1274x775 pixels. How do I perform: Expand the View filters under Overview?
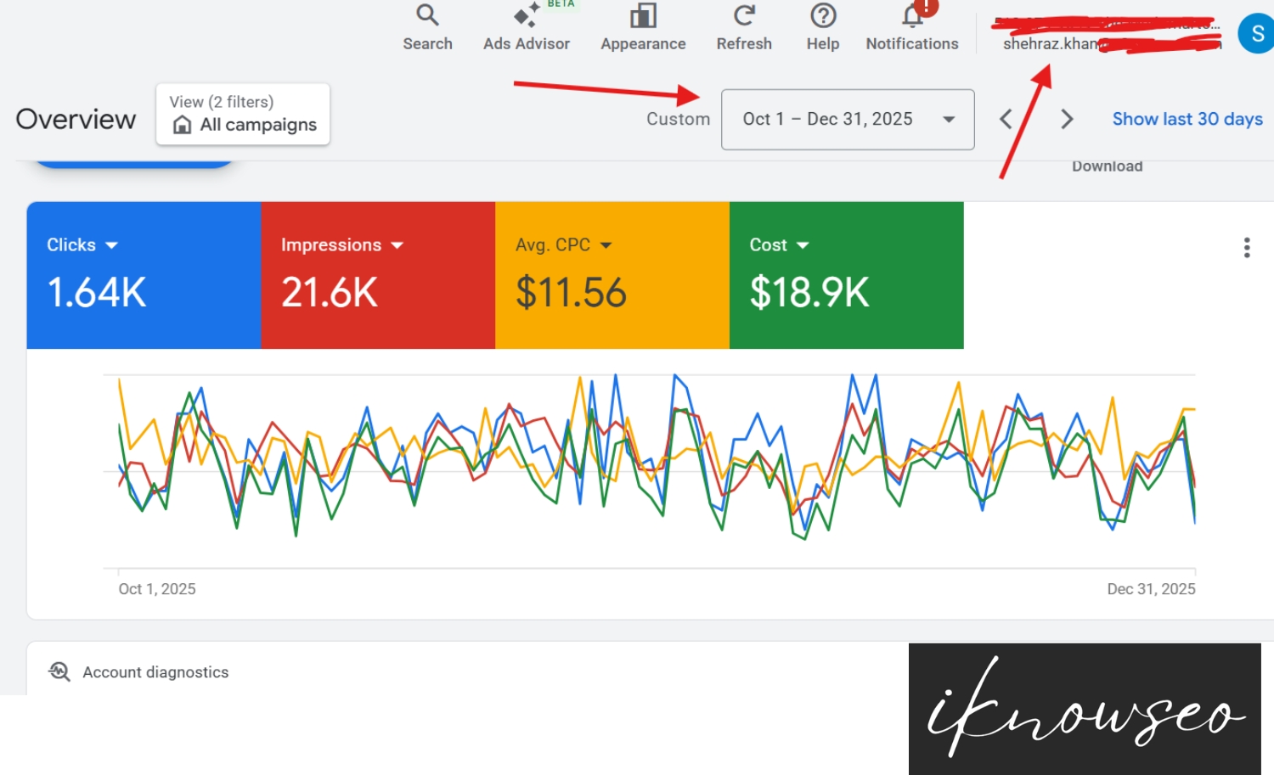point(221,101)
